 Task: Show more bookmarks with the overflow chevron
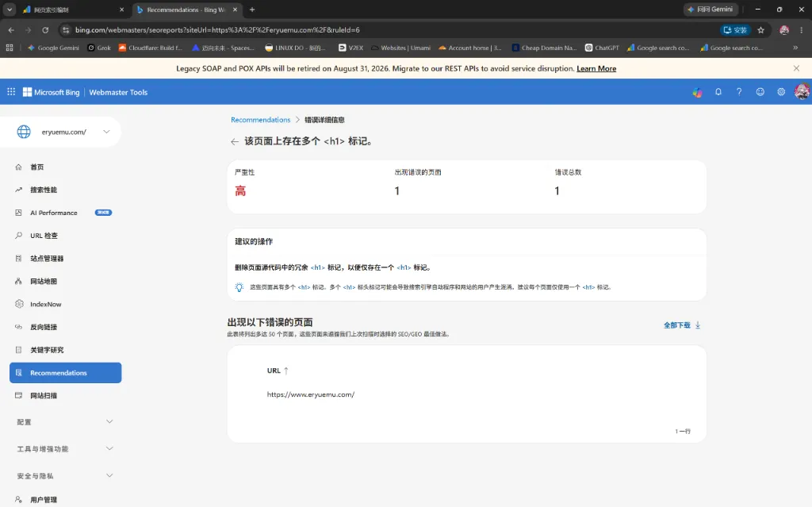coord(795,48)
